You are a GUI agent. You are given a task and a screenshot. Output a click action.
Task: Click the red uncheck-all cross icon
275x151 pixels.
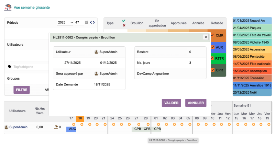[124, 25]
